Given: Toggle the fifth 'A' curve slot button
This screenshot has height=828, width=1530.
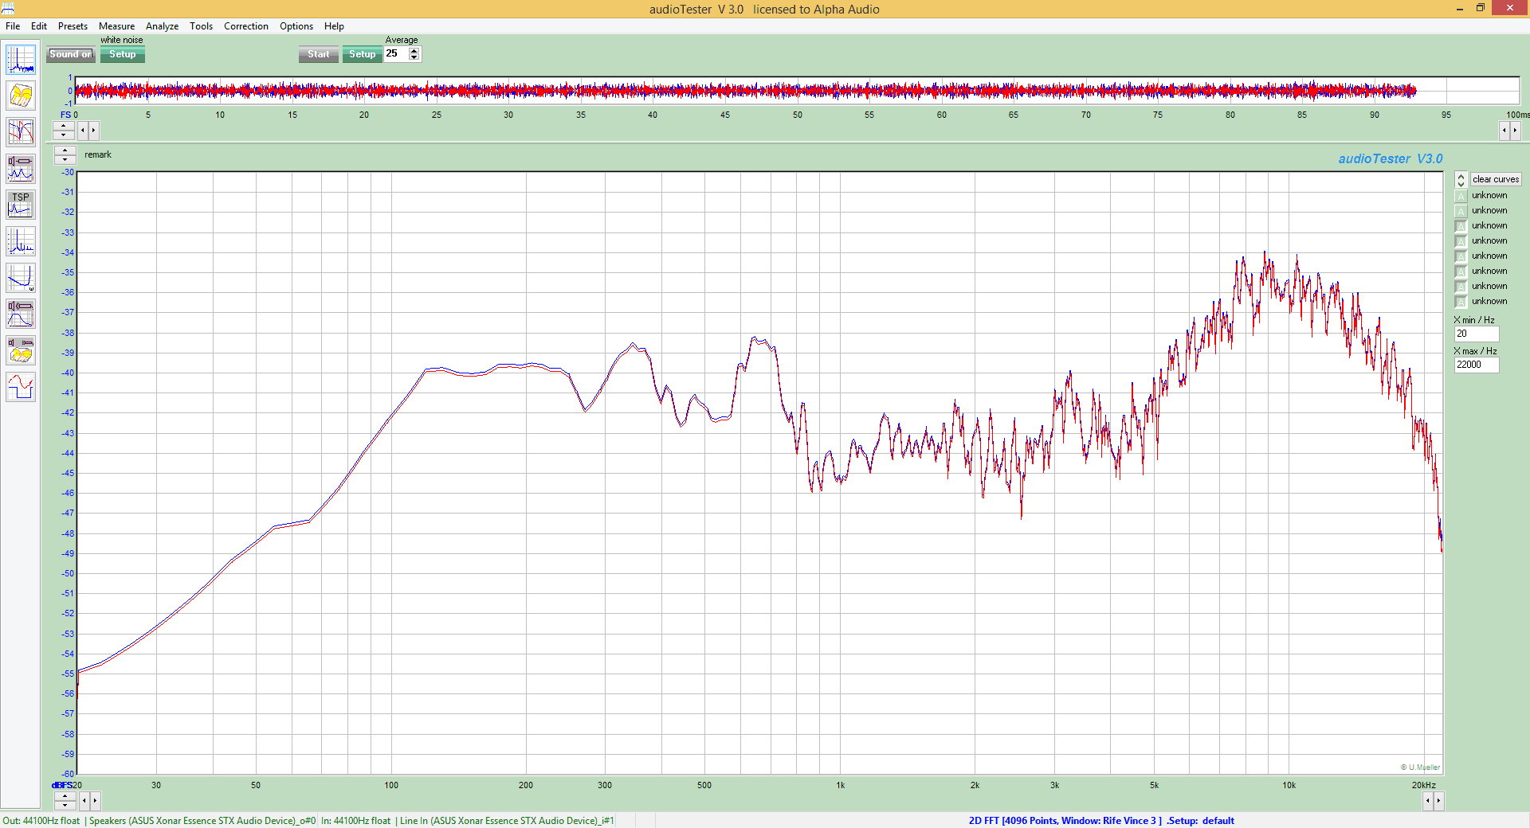Looking at the screenshot, I should click(1461, 256).
